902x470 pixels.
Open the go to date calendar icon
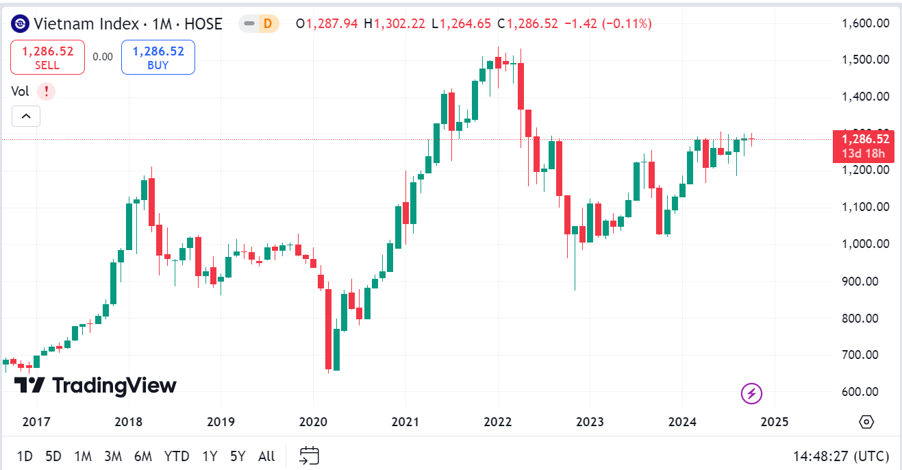click(310, 456)
